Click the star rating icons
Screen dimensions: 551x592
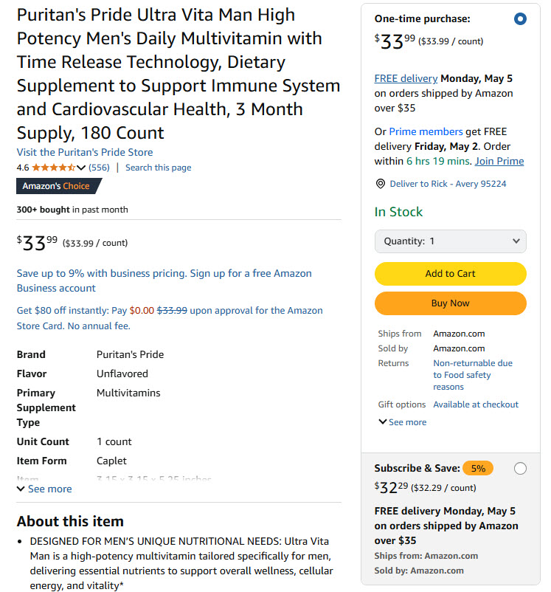click(53, 168)
